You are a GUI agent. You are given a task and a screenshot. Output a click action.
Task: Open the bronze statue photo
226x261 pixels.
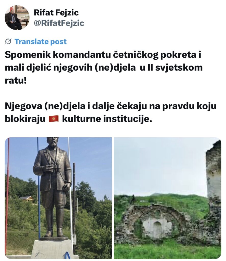(x=58, y=198)
